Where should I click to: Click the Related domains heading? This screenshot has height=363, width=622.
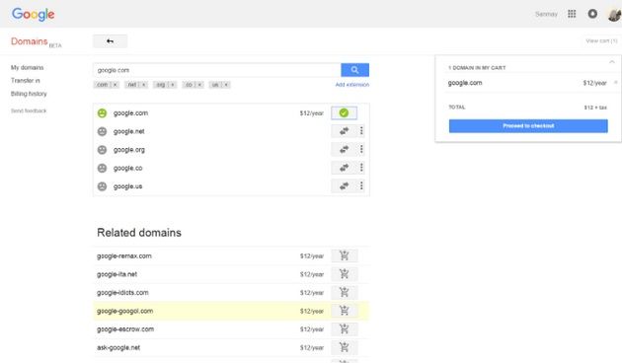[139, 233]
